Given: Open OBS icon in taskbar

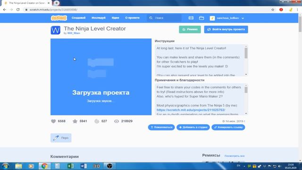Looking at the screenshot, I should point(109,166).
